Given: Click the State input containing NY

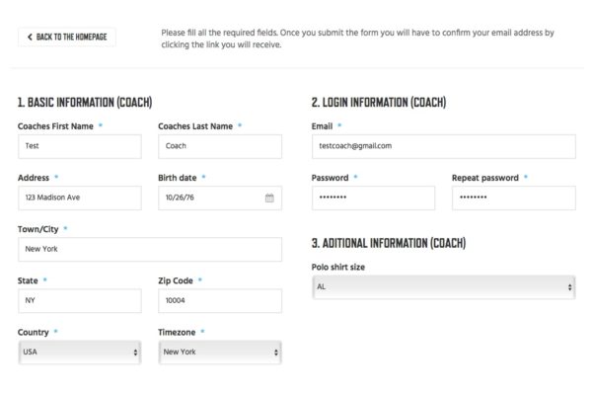Looking at the screenshot, I should tap(80, 301).
